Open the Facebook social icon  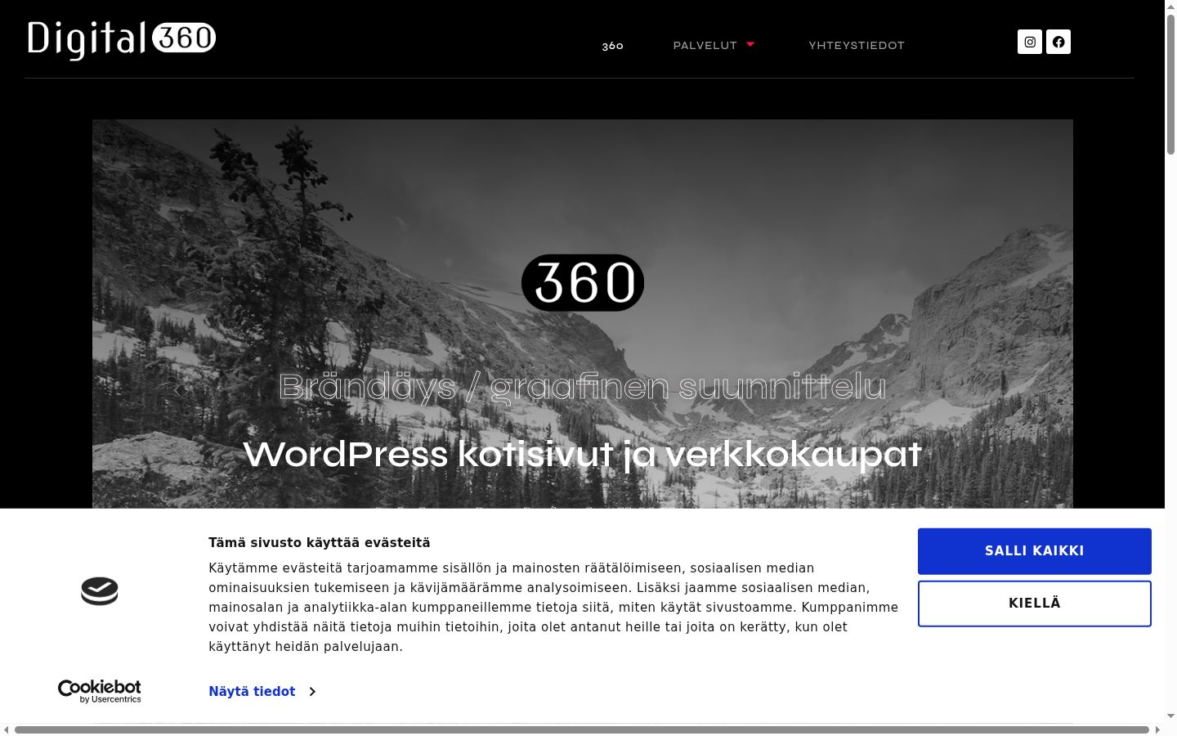point(1058,42)
